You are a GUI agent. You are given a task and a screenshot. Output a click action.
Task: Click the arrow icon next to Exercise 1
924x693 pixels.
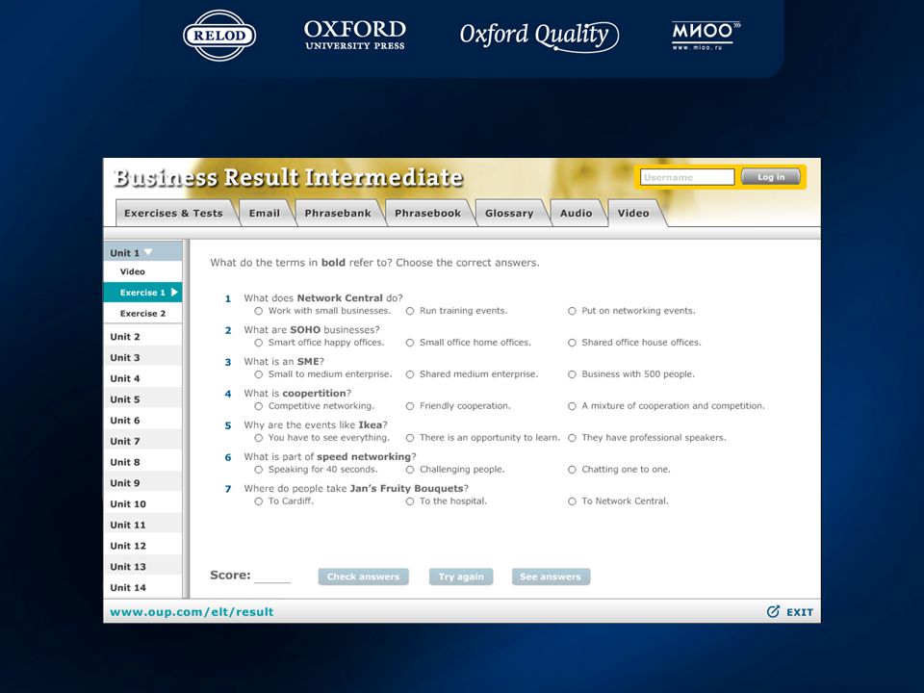(174, 293)
